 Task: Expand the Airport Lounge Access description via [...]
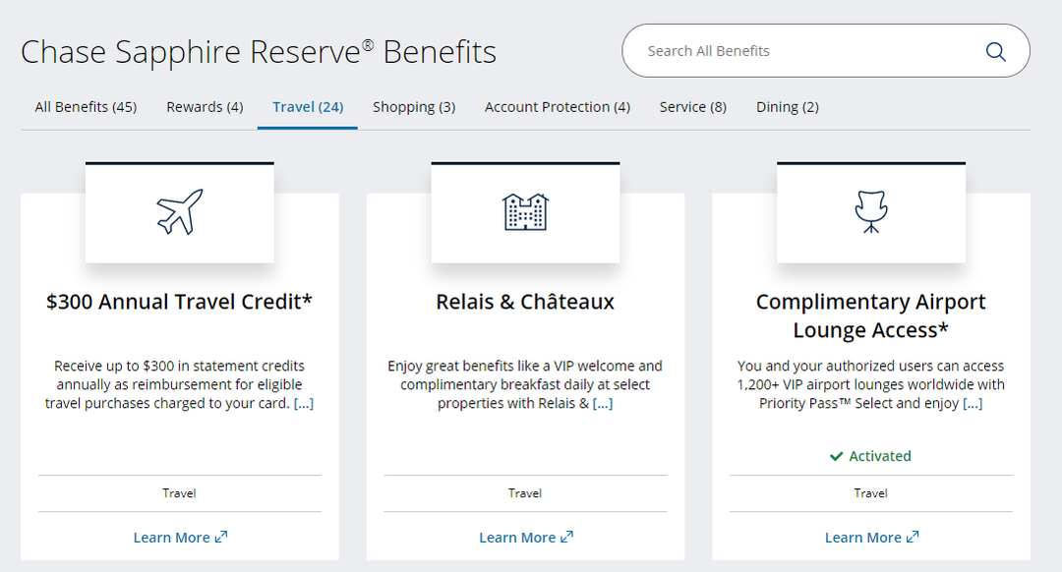973,403
